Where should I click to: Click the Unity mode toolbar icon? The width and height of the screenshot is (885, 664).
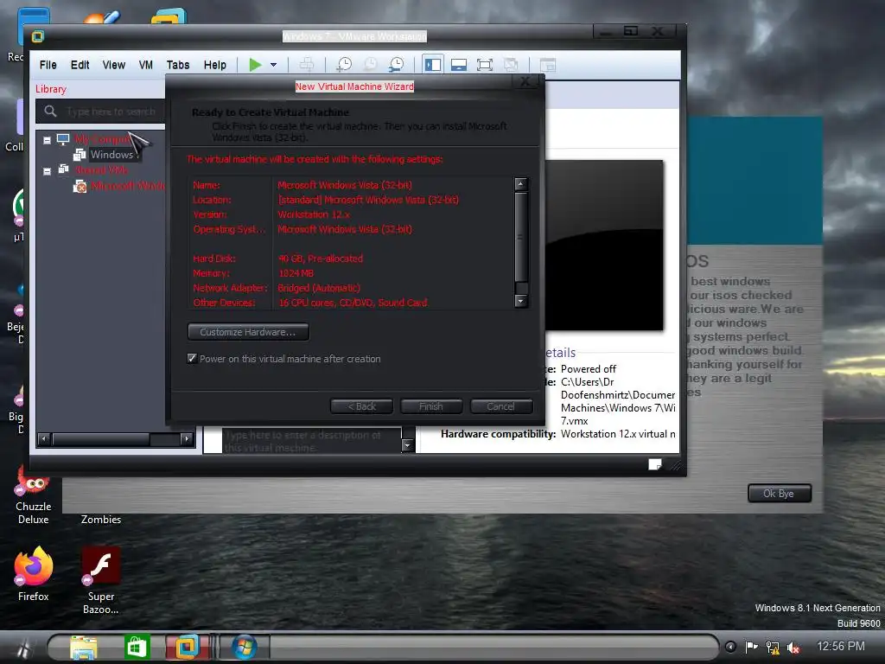pos(511,65)
